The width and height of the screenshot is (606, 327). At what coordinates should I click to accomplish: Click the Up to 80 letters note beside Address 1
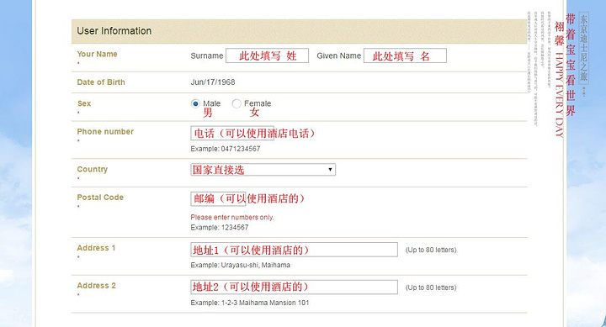(x=431, y=250)
